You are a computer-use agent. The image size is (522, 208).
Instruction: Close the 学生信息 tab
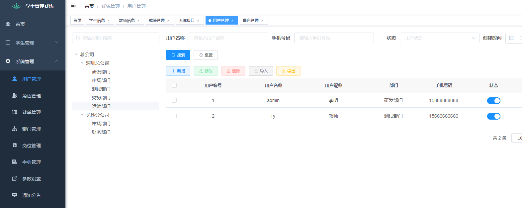coord(108,21)
